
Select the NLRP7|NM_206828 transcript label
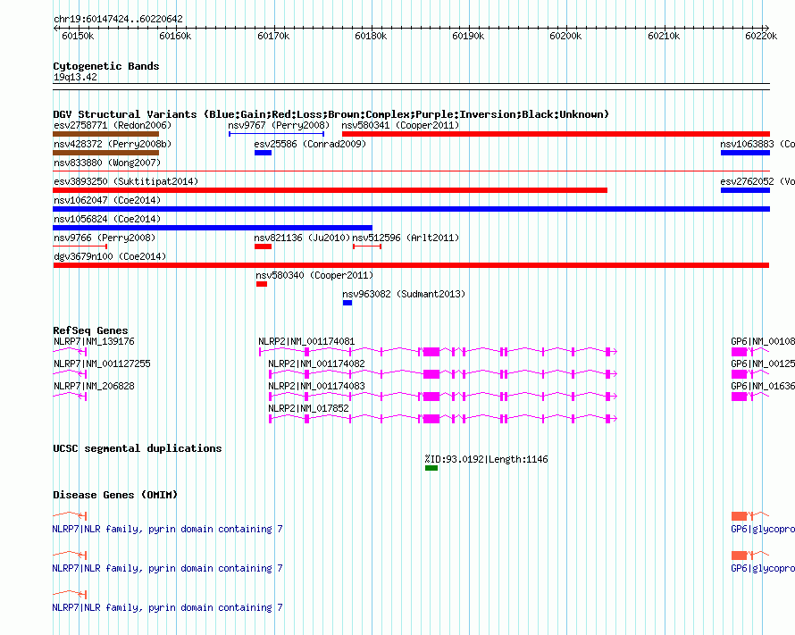95,386
